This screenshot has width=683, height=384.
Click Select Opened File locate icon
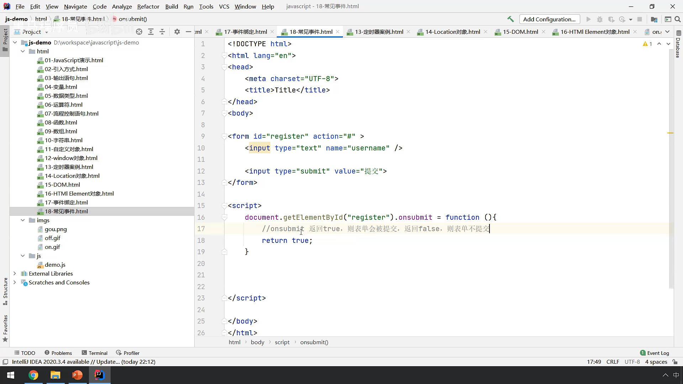pyautogui.click(x=139, y=32)
